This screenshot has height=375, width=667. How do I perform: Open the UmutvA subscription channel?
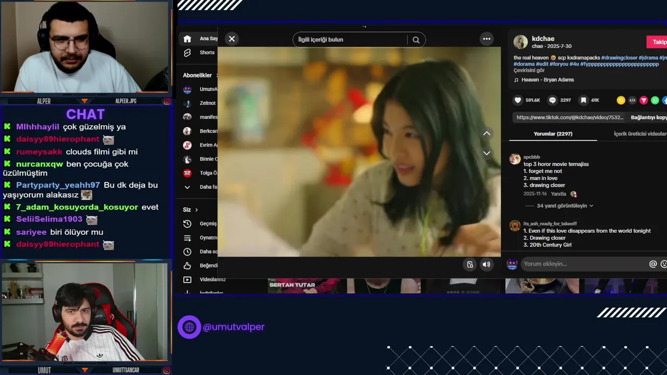tap(201, 89)
